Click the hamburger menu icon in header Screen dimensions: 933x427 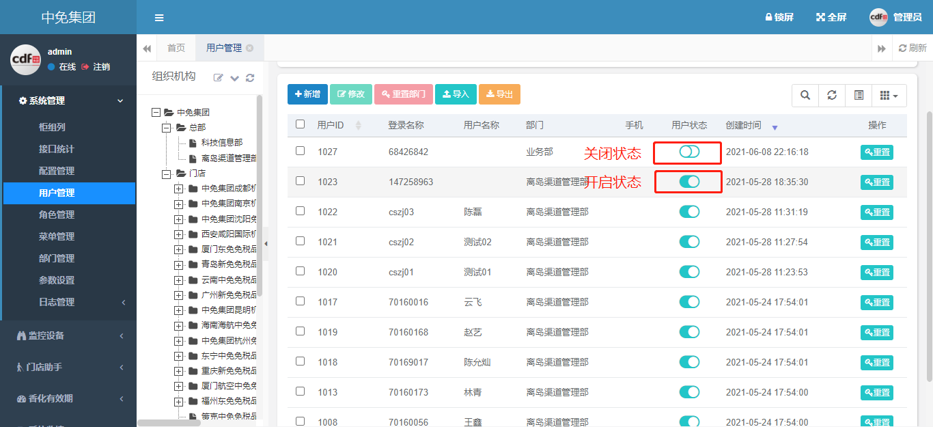pos(159,18)
